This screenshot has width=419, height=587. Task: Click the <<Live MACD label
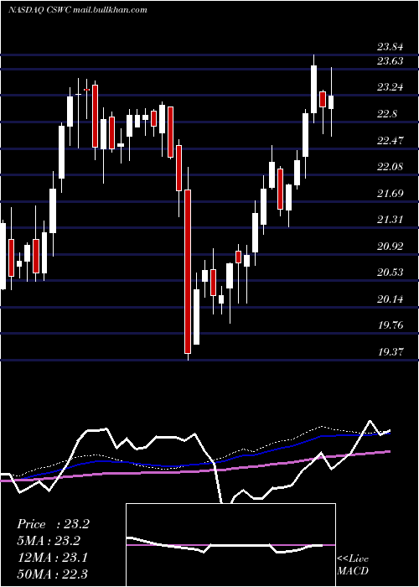[353, 564]
